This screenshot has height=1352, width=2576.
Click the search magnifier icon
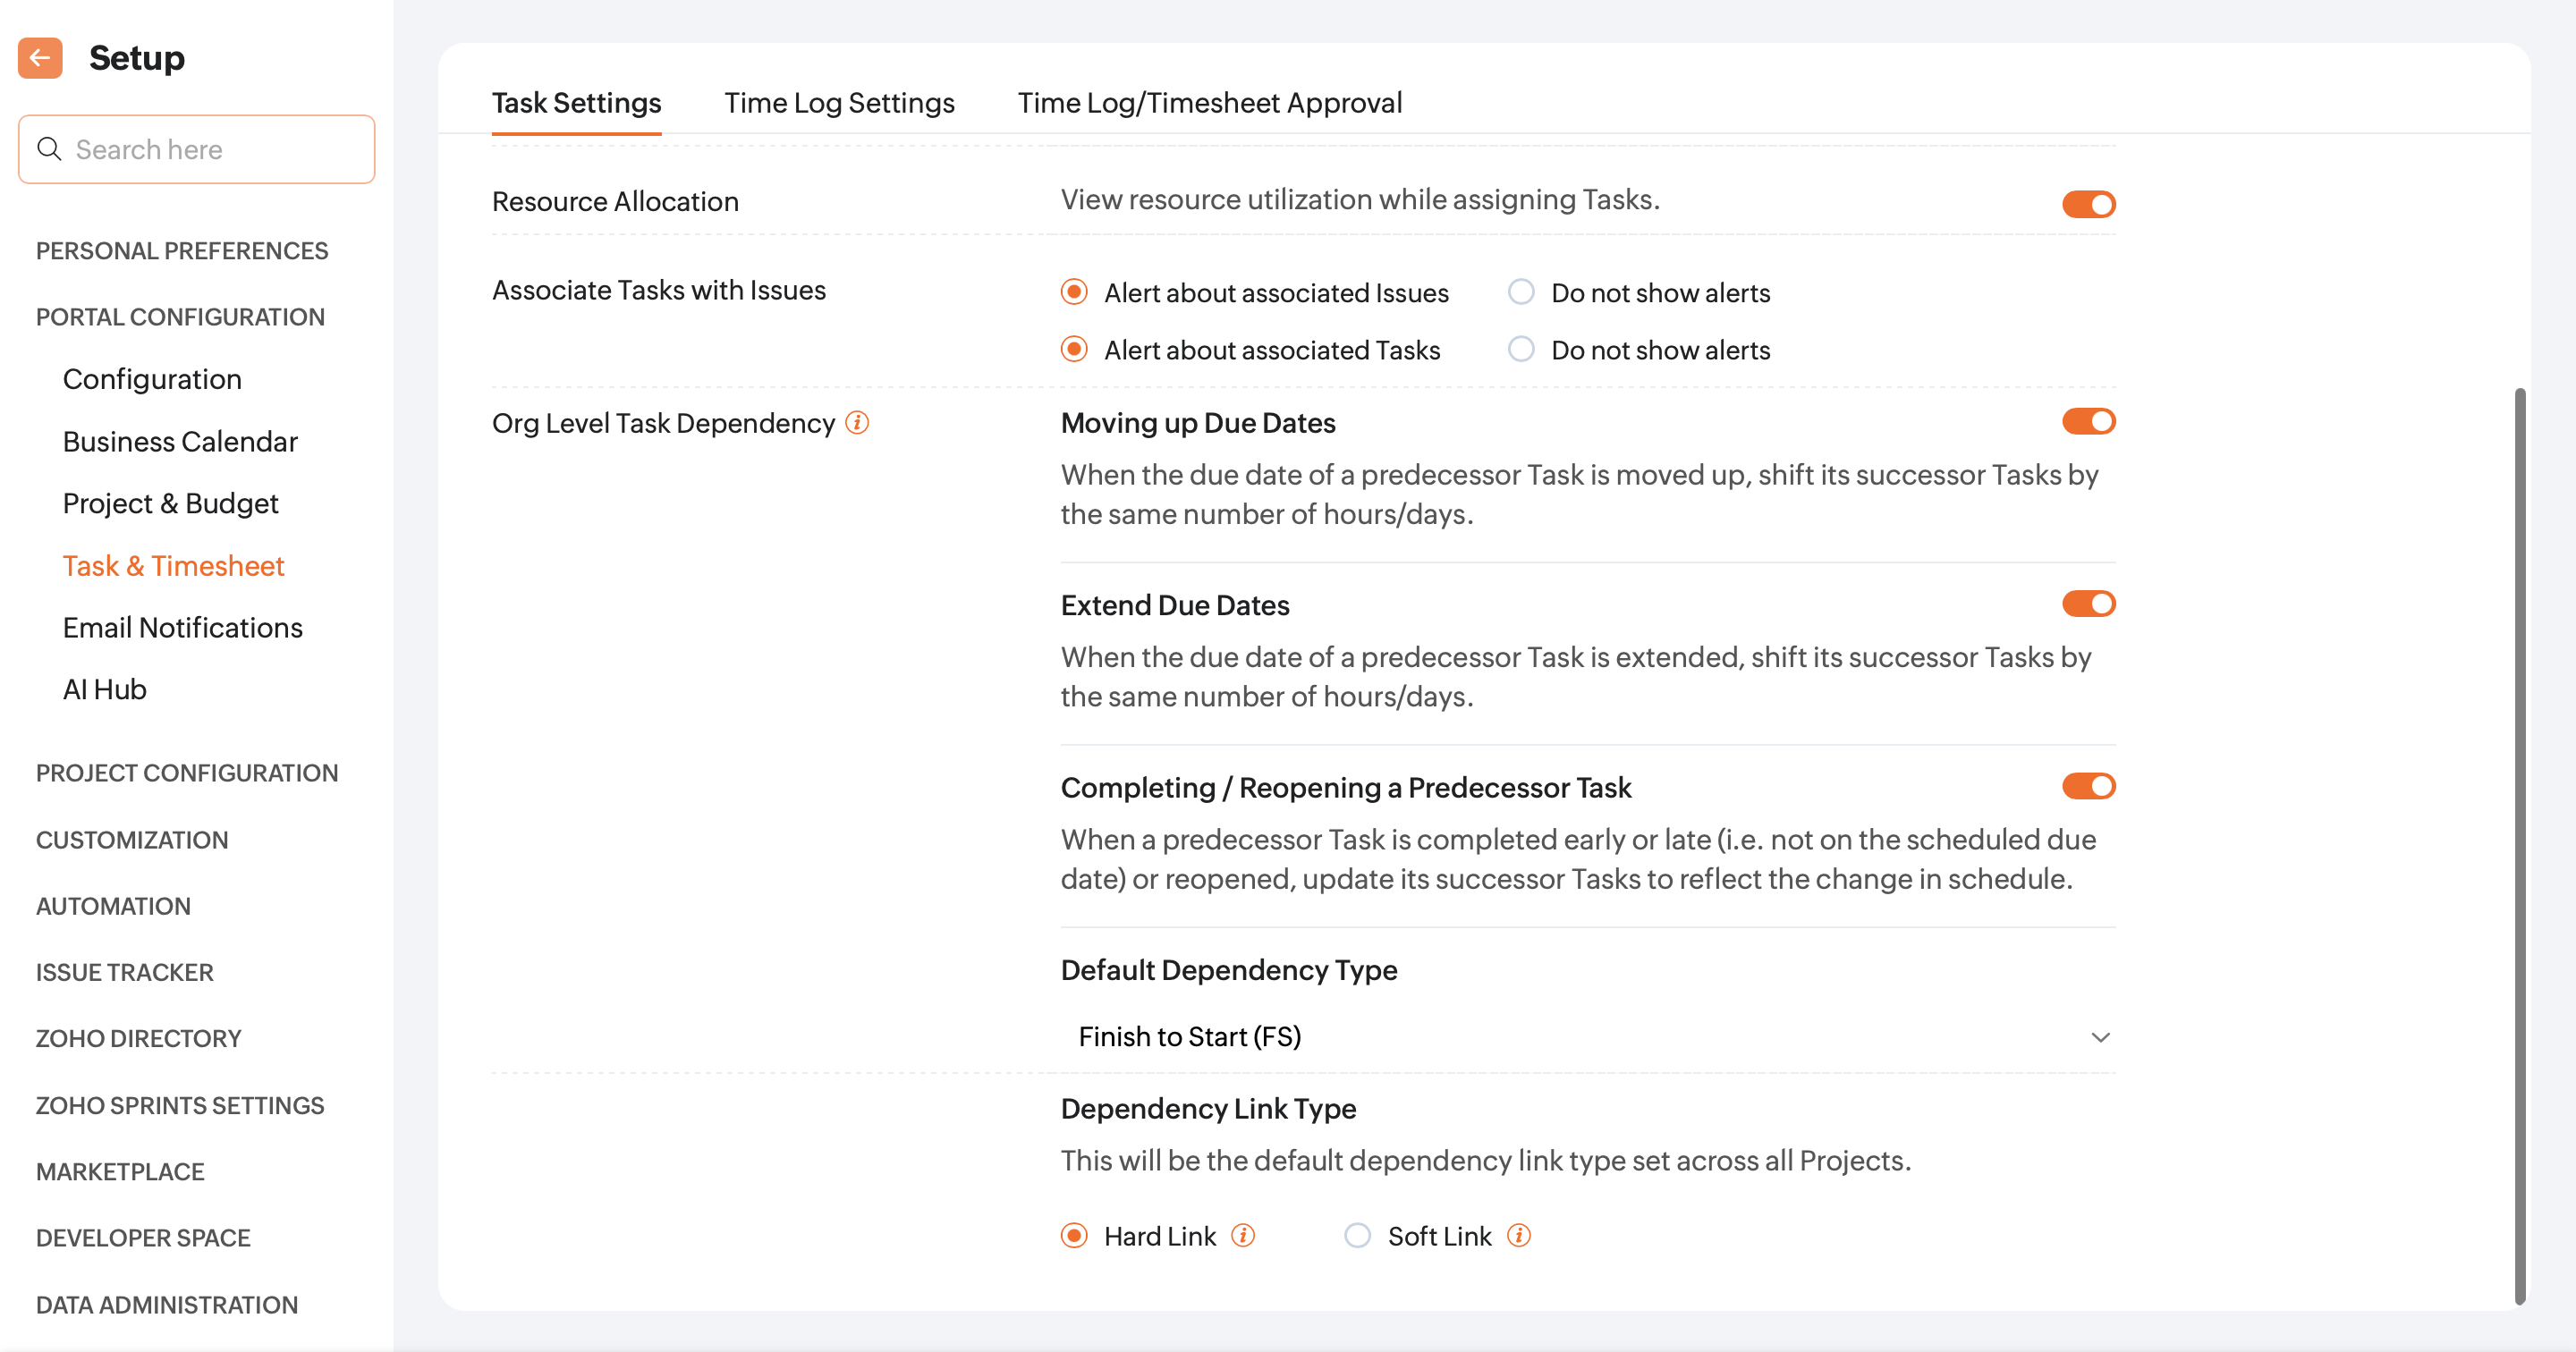point(49,149)
